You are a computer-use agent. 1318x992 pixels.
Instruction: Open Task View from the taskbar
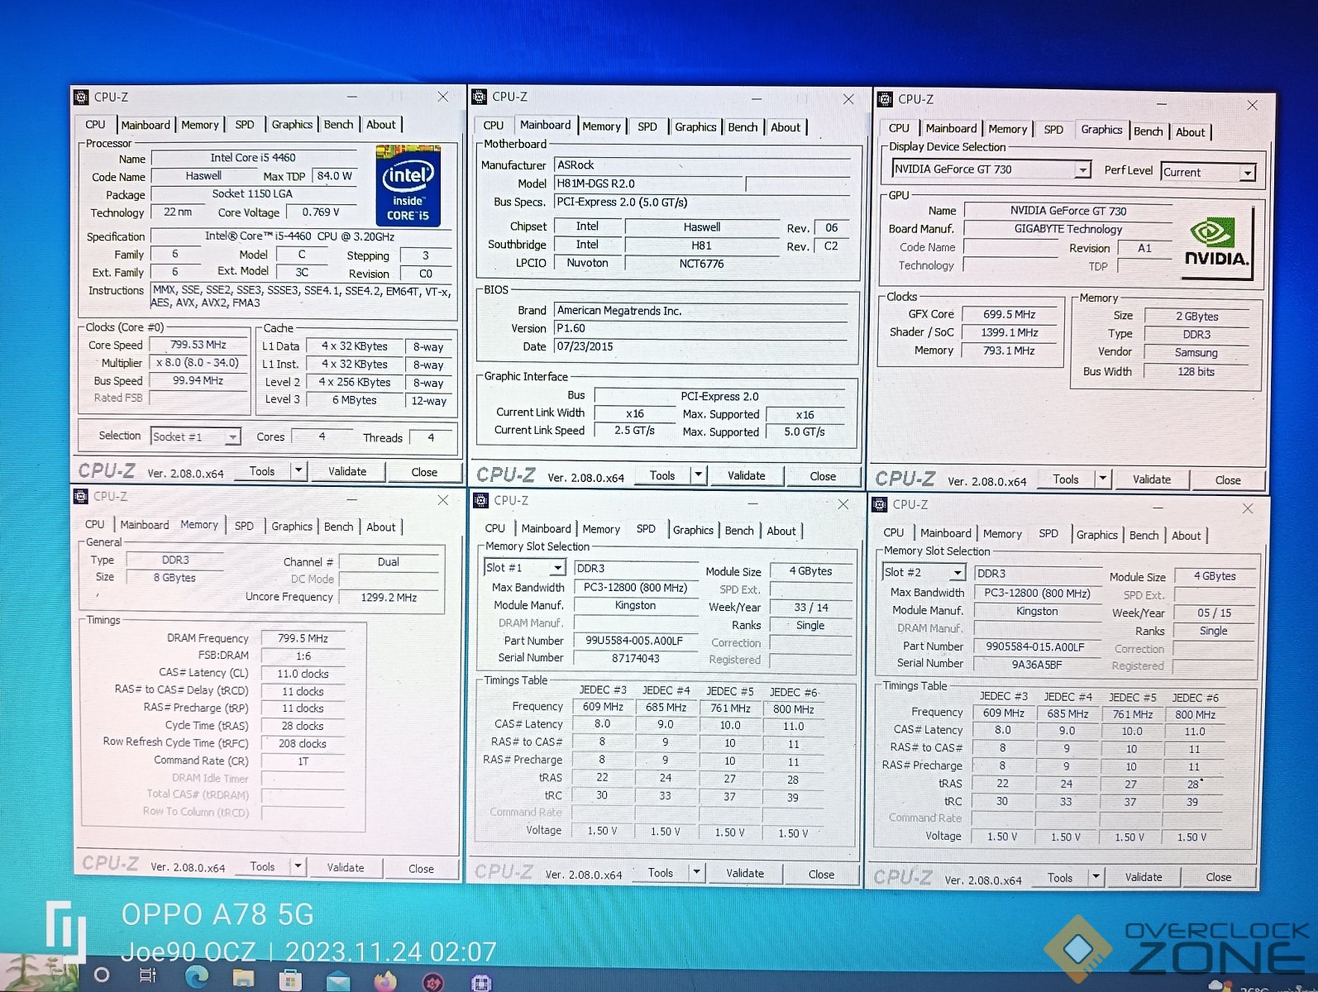148,975
